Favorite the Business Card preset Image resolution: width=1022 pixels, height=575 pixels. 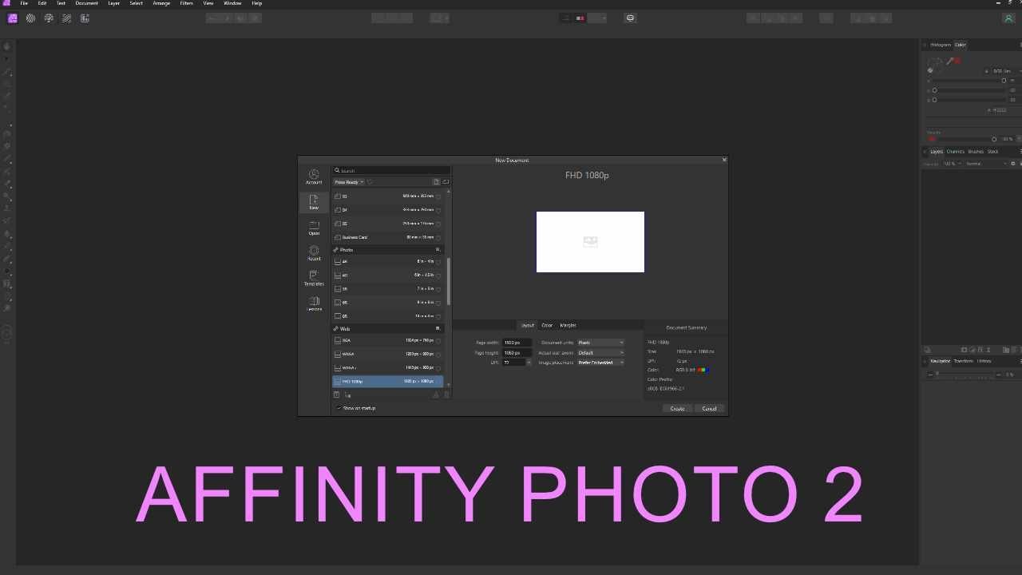coord(438,238)
